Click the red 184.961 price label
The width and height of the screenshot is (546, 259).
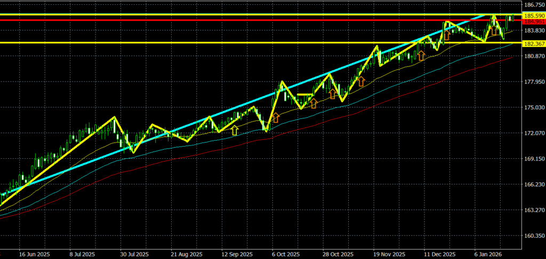534,22
